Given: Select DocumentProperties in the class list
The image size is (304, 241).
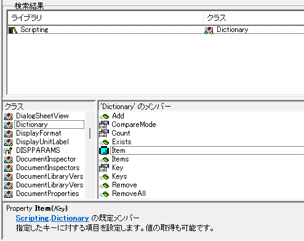Looking at the screenshot, I should (47, 194).
